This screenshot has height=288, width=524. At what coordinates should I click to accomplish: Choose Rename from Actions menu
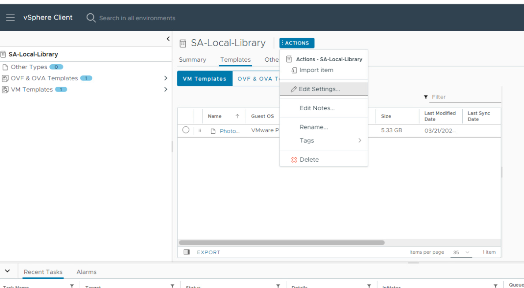[314, 127]
